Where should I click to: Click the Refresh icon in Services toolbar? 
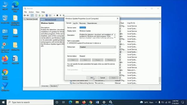(39, 15)
